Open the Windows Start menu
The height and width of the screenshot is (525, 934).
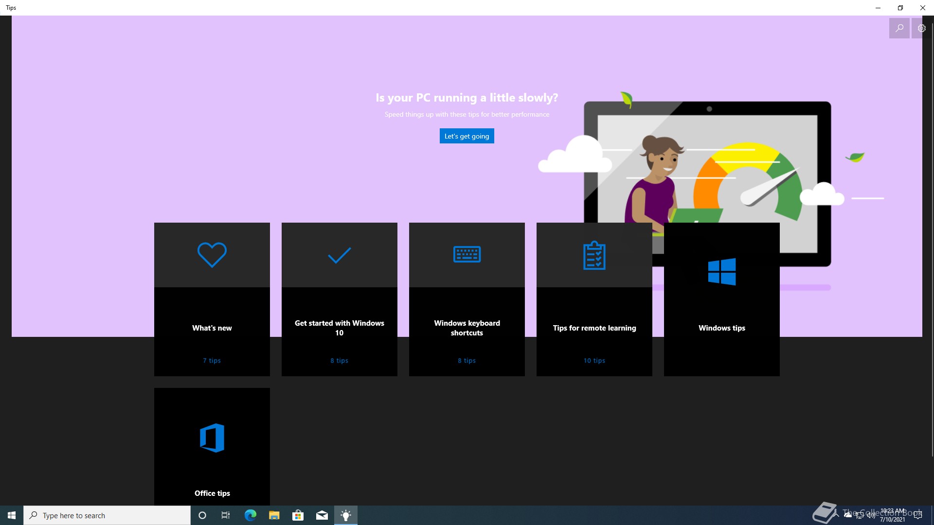pos(12,515)
